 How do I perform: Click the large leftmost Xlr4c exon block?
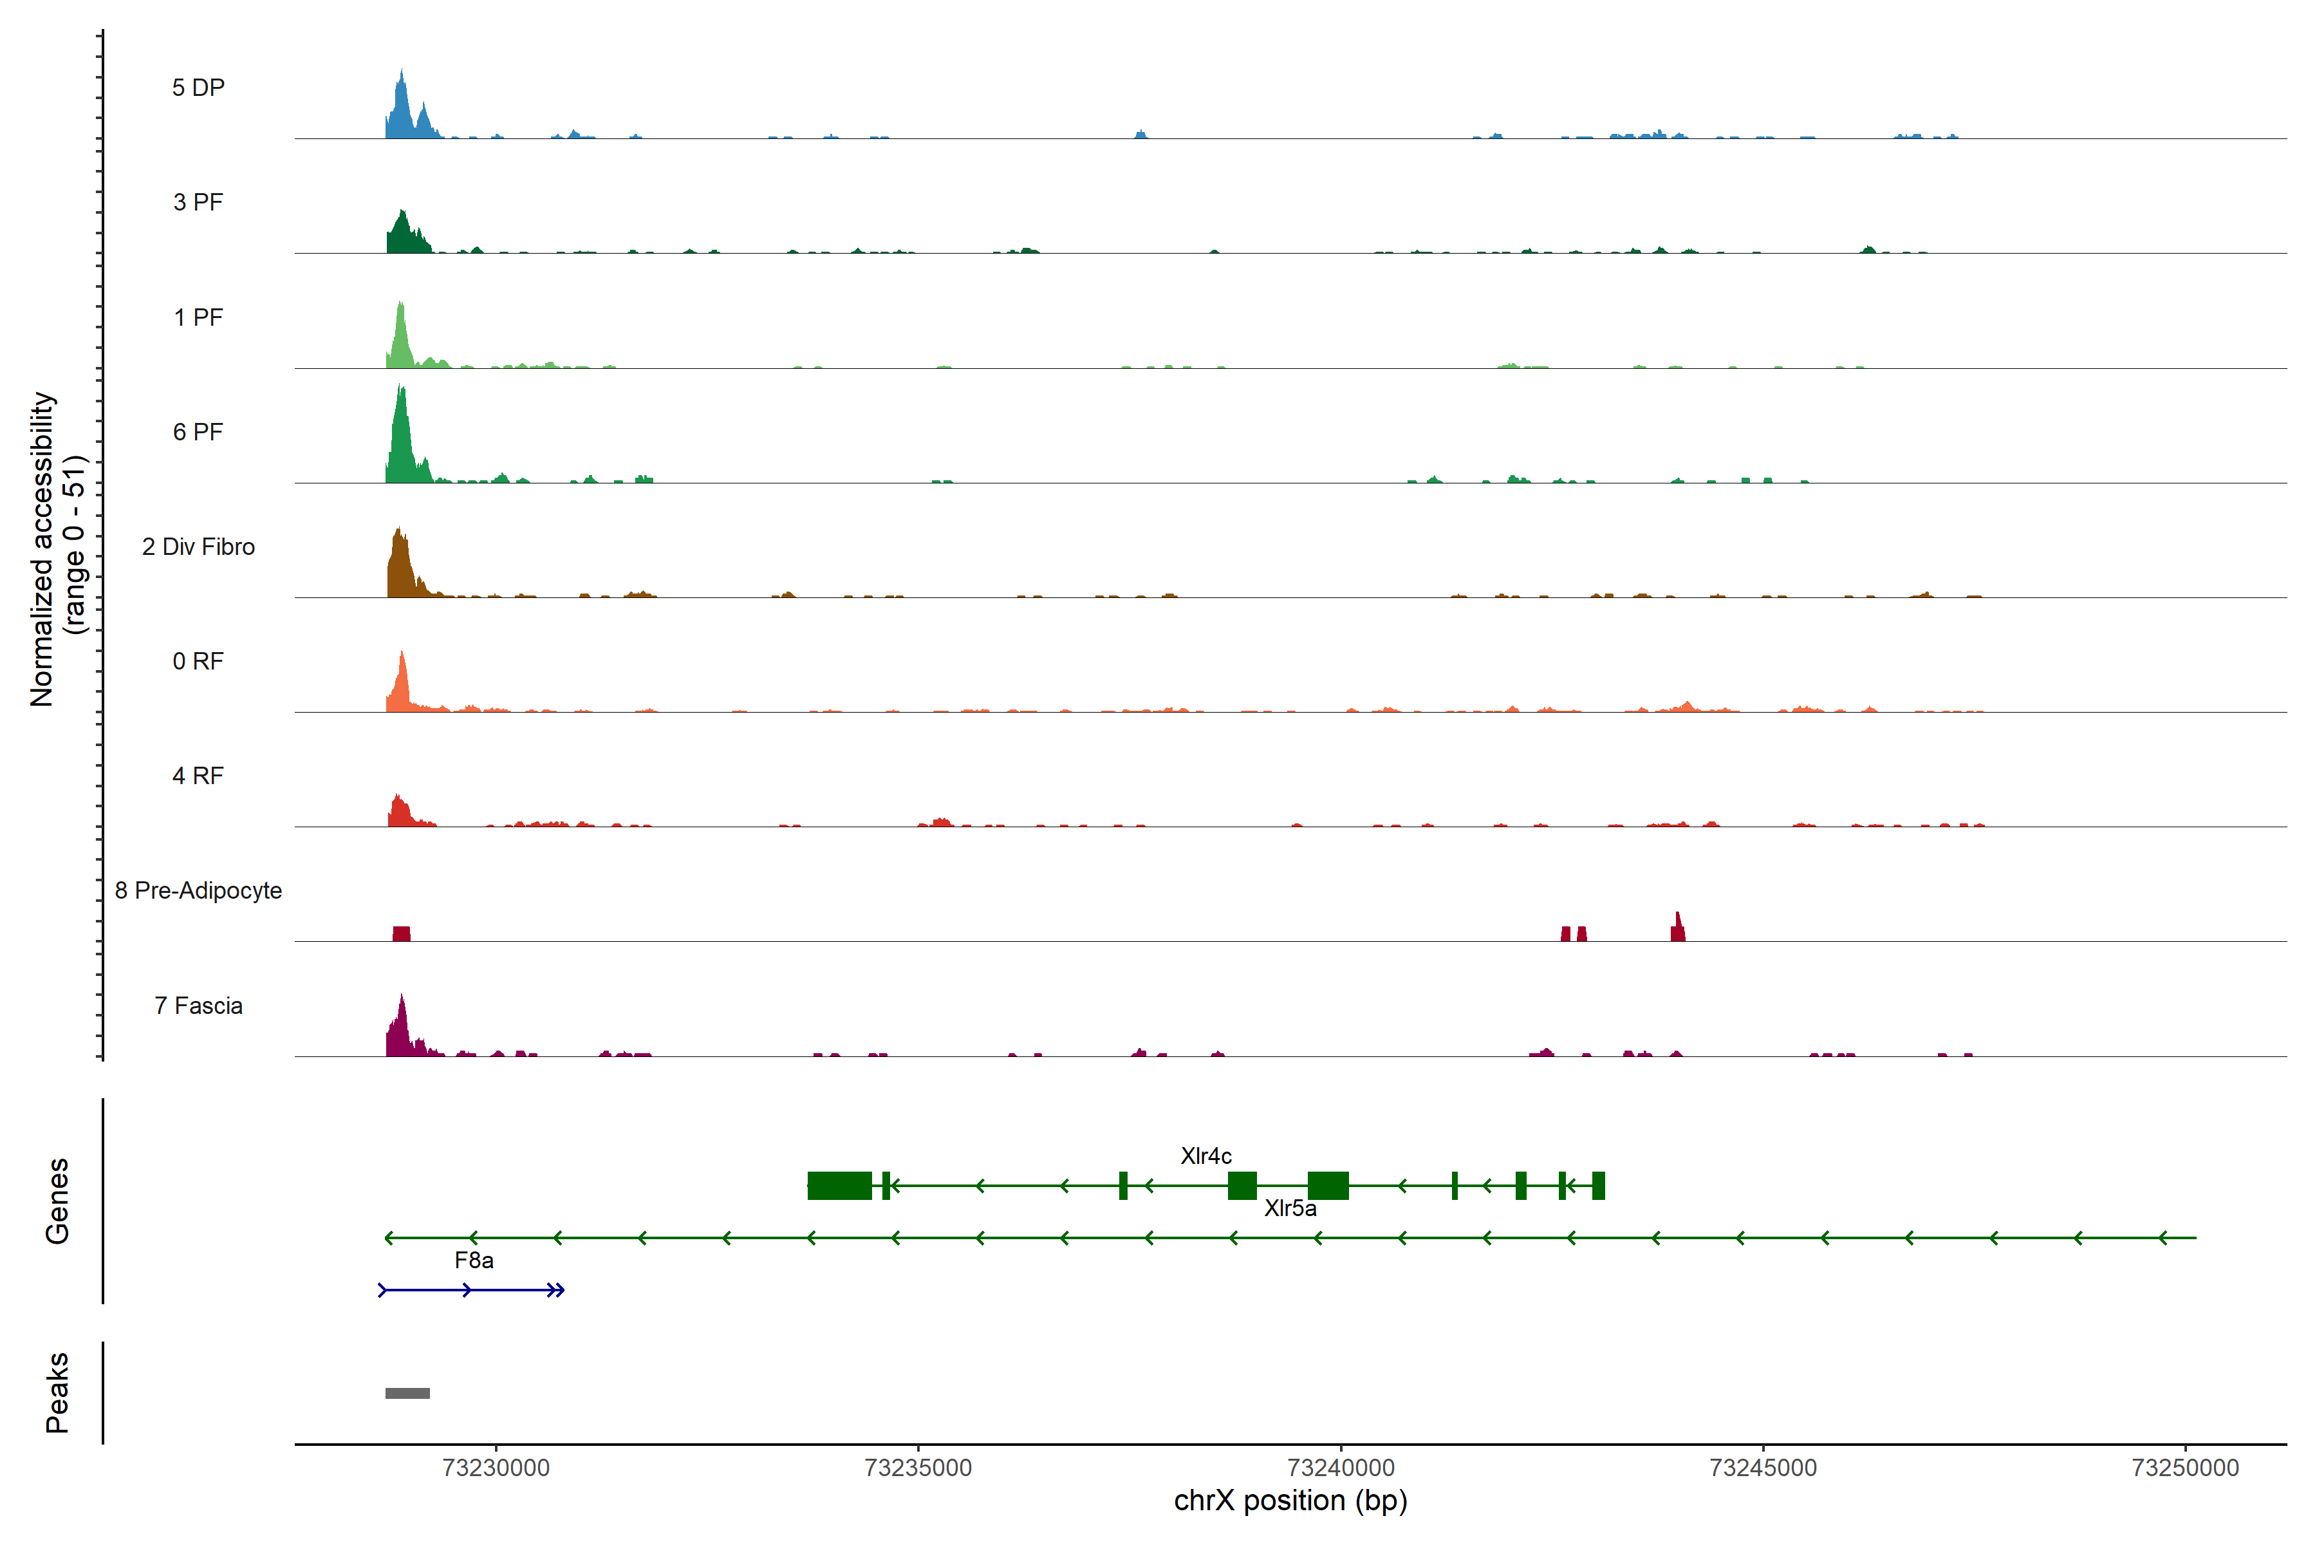coord(839,1185)
